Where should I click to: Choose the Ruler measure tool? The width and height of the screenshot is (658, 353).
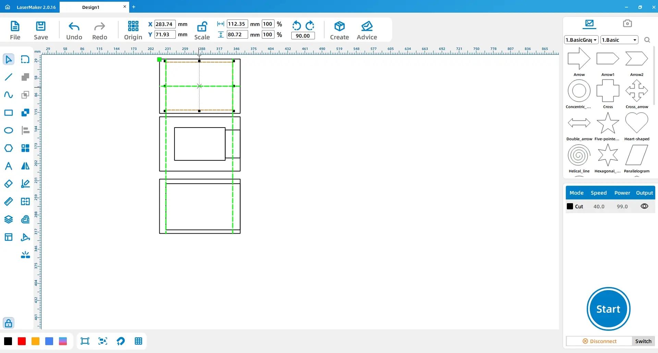(x=9, y=201)
